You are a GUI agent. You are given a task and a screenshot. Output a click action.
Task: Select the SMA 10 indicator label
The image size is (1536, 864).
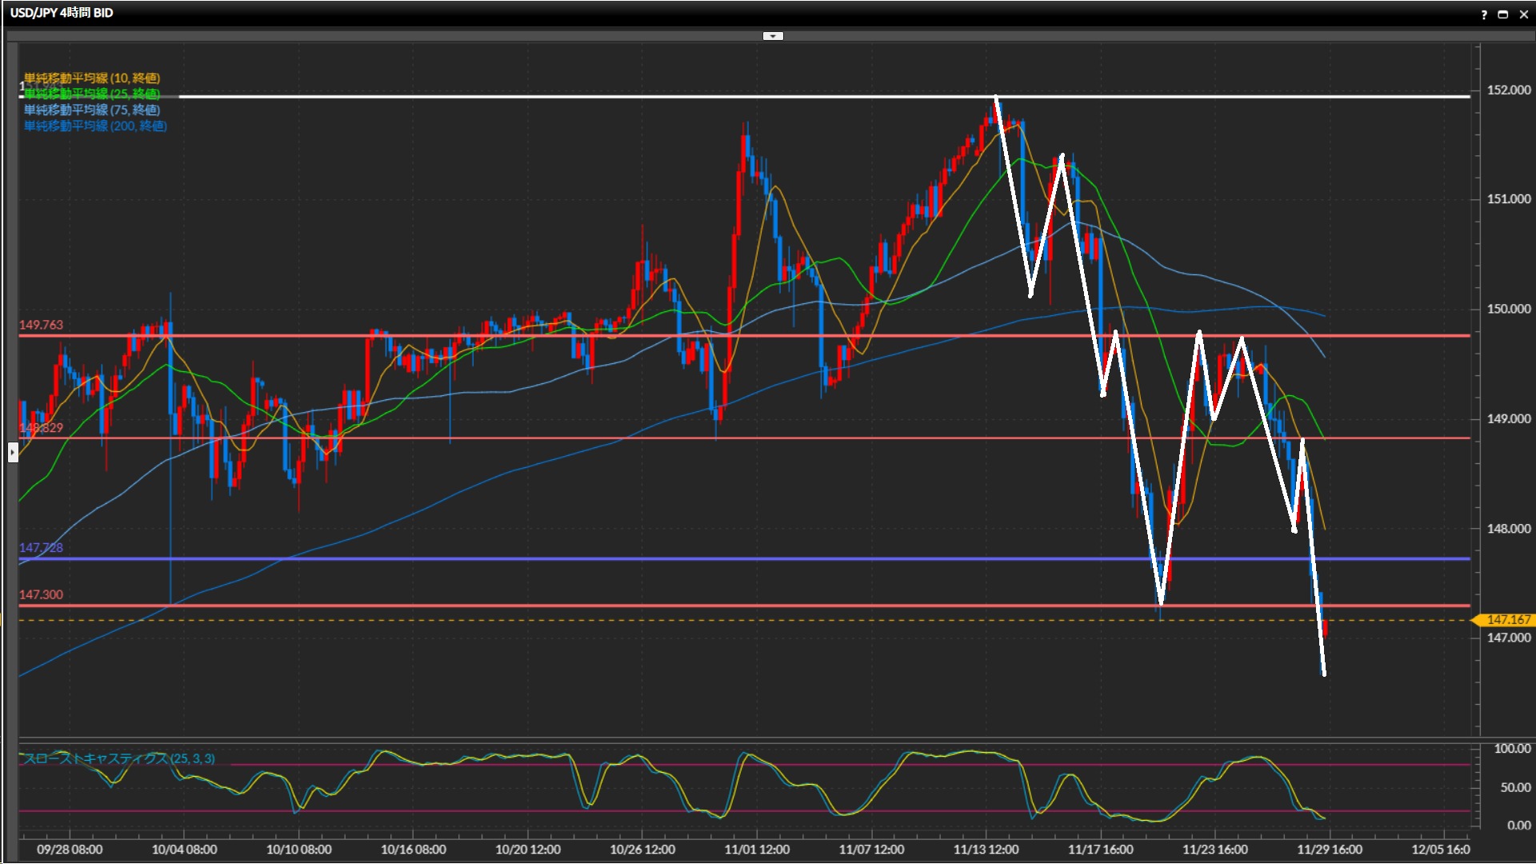tap(92, 78)
